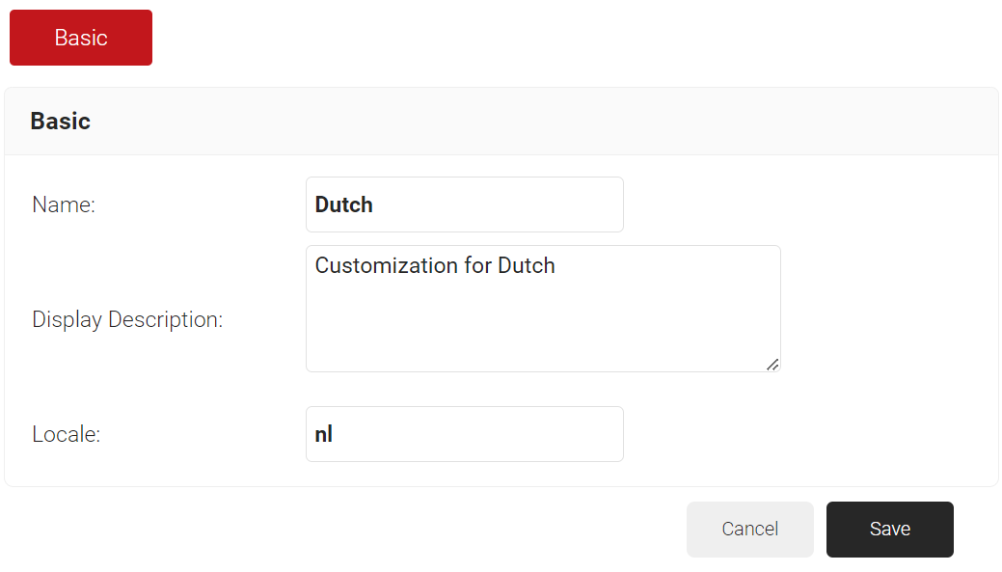The height and width of the screenshot is (572, 1002).
Task: Click the Display Description label
Action: point(127,319)
